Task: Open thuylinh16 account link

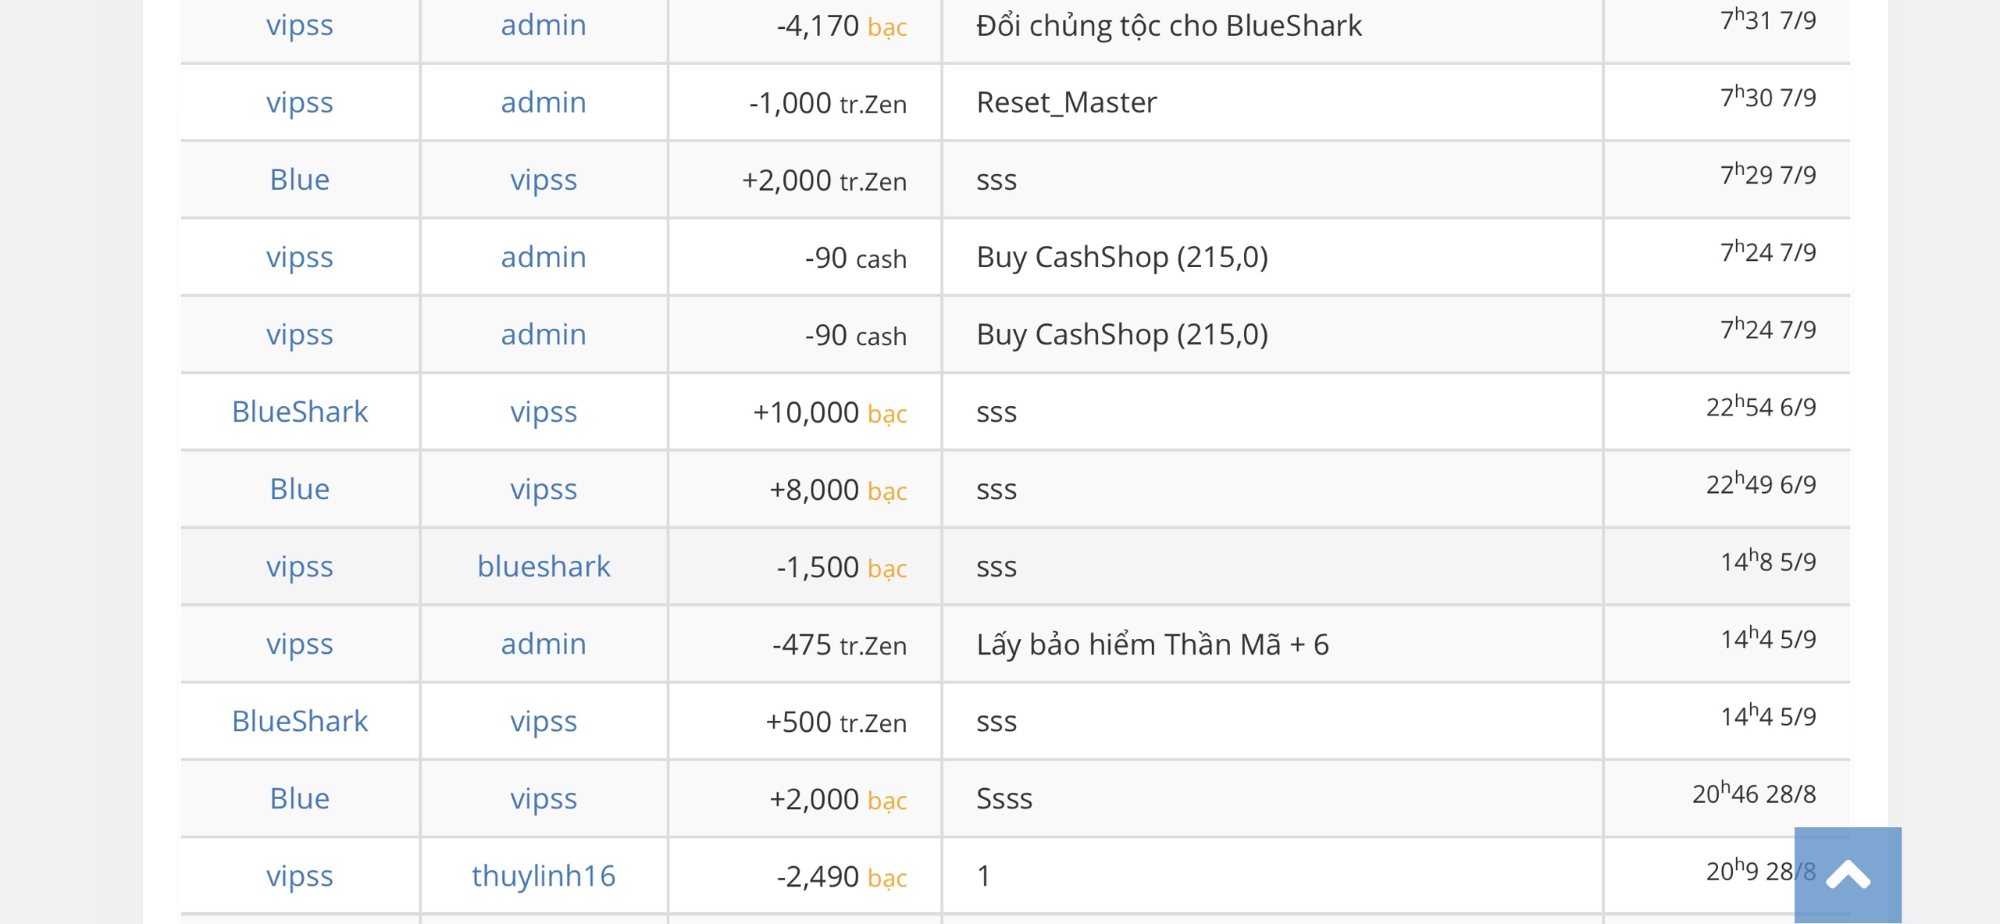Action: 544,876
